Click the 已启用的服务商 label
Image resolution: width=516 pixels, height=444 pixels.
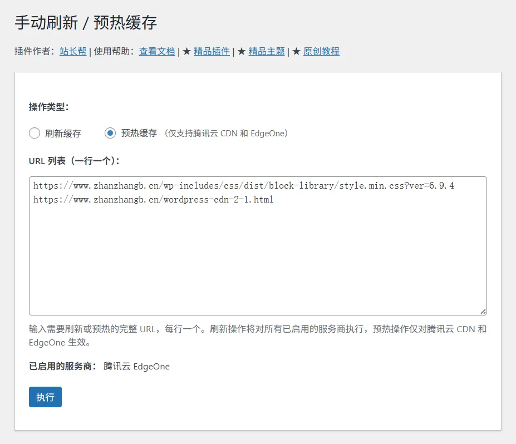(x=62, y=366)
